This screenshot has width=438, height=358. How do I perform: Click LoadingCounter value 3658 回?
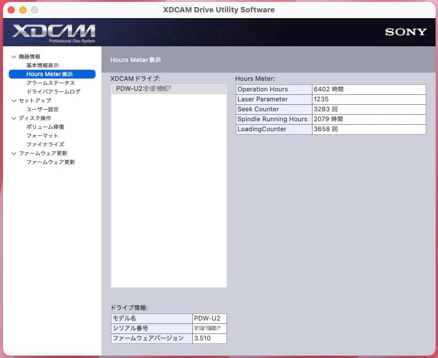369,129
